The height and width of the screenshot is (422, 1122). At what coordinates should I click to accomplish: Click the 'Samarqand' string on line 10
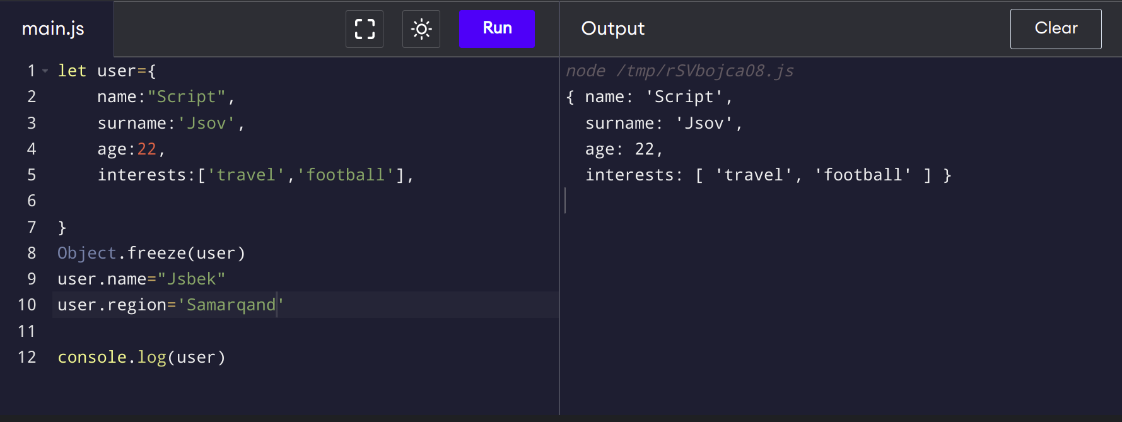point(231,305)
